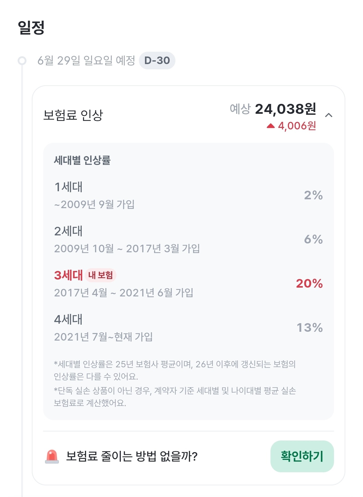Screen dimensions: 363x497
Task: Click the 내 보험 badge
Action: [x=100, y=275]
